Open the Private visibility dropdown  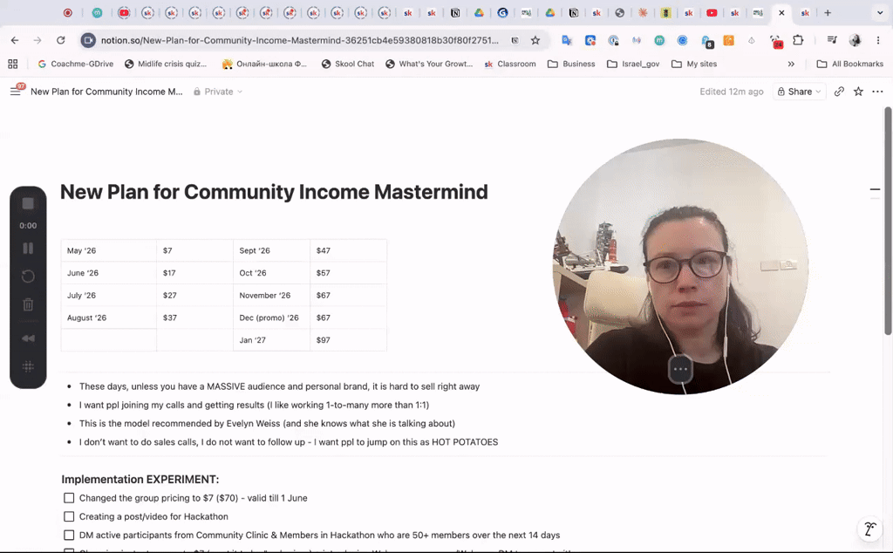[218, 91]
